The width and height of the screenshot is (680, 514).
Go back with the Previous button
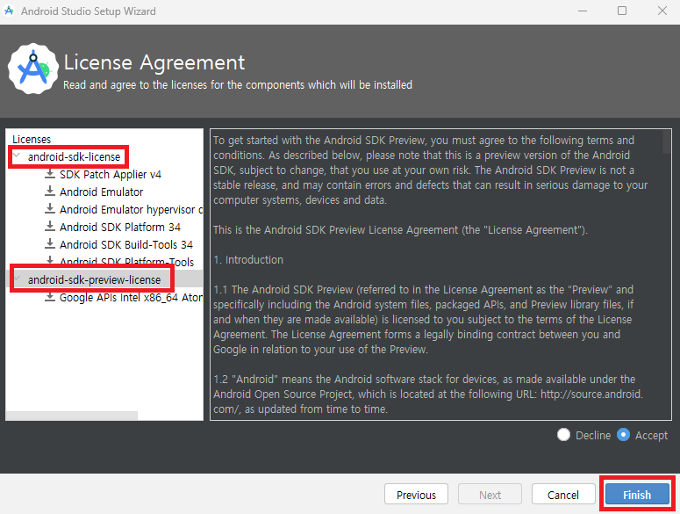[416, 495]
